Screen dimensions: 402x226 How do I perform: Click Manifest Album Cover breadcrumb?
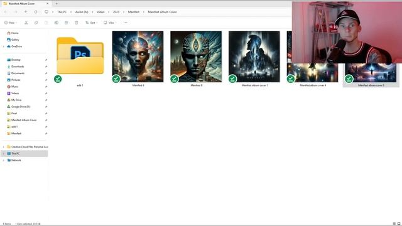[x=162, y=12]
